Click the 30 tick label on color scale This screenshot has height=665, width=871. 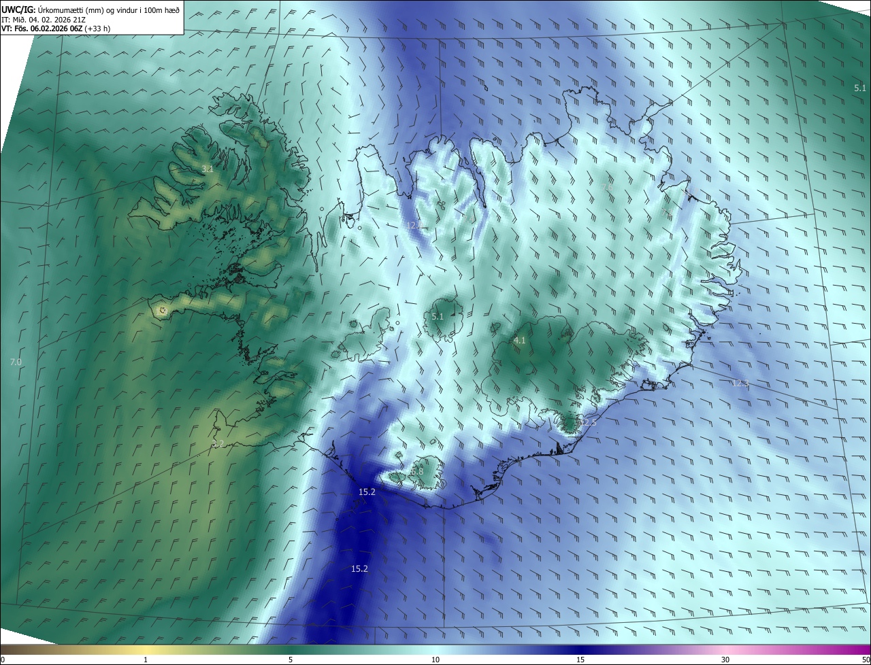pos(725,660)
